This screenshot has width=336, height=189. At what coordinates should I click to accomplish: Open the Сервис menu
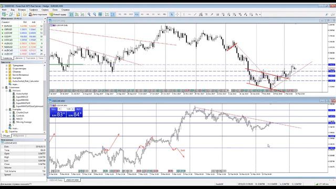[x=45, y=9]
